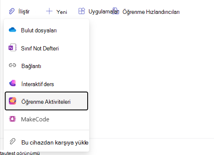Click the OneNote Class Notebook icon
The height and width of the screenshot is (155, 214).
(x=13, y=47)
